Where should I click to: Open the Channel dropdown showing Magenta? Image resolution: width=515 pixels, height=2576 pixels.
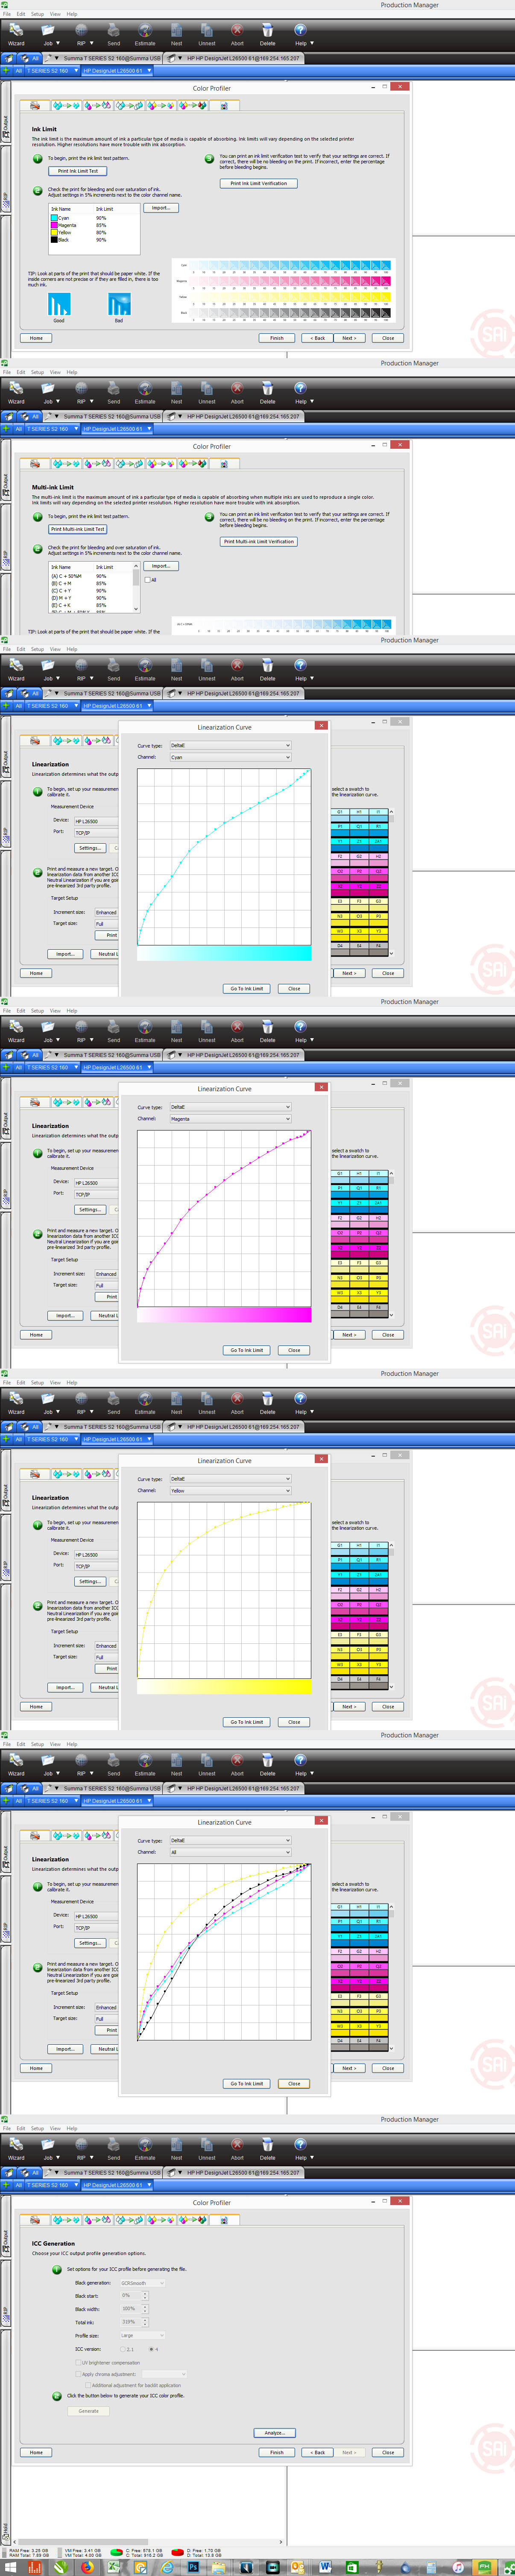click(x=230, y=1119)
